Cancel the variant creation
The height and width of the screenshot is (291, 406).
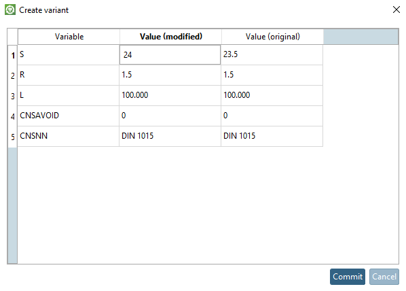coord(384,277)
